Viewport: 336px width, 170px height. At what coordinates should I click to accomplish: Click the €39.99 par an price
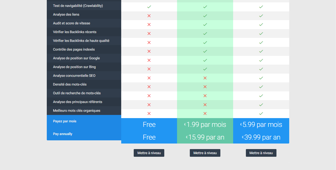pyautogui.click(x=261, y=137)
